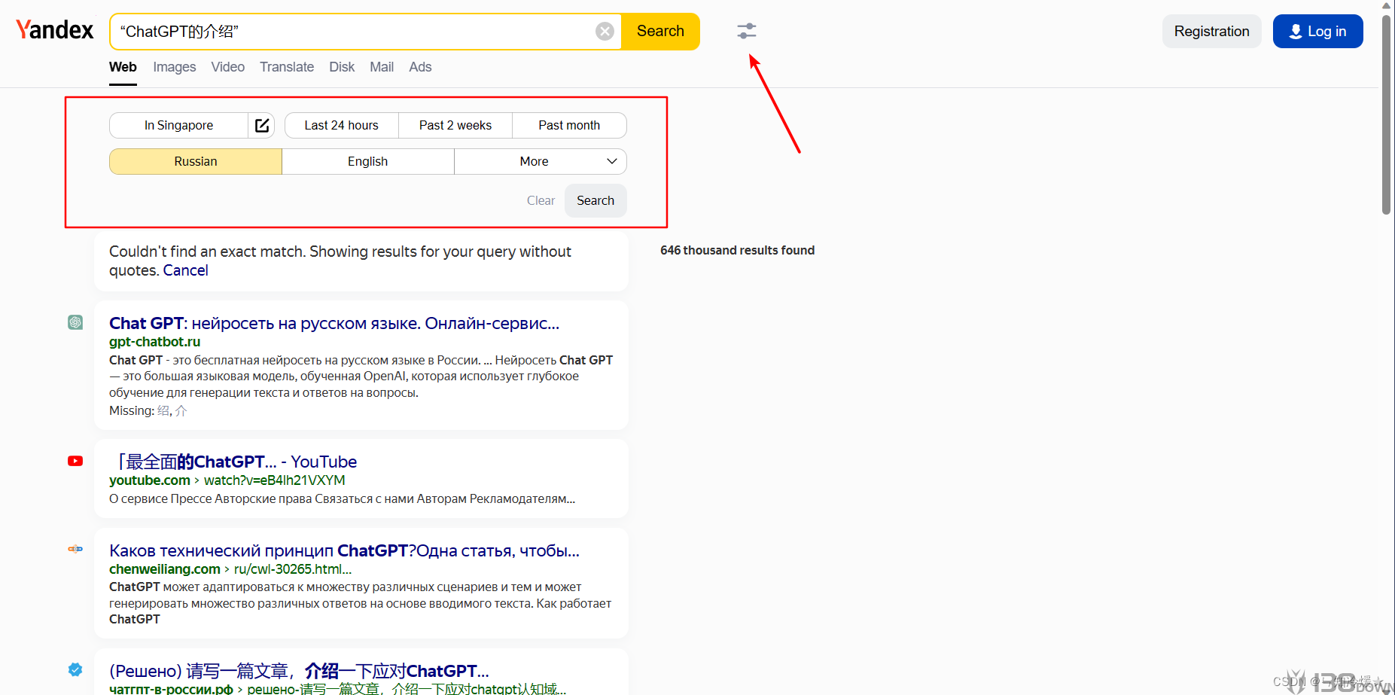Viewport: 1395px width, 695px height.
Task: Toggle the In Singapore region filter
Action: tap(179, 125)
